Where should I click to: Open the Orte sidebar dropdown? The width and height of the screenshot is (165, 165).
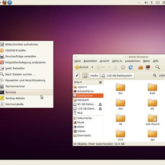(x=78, y=82)
